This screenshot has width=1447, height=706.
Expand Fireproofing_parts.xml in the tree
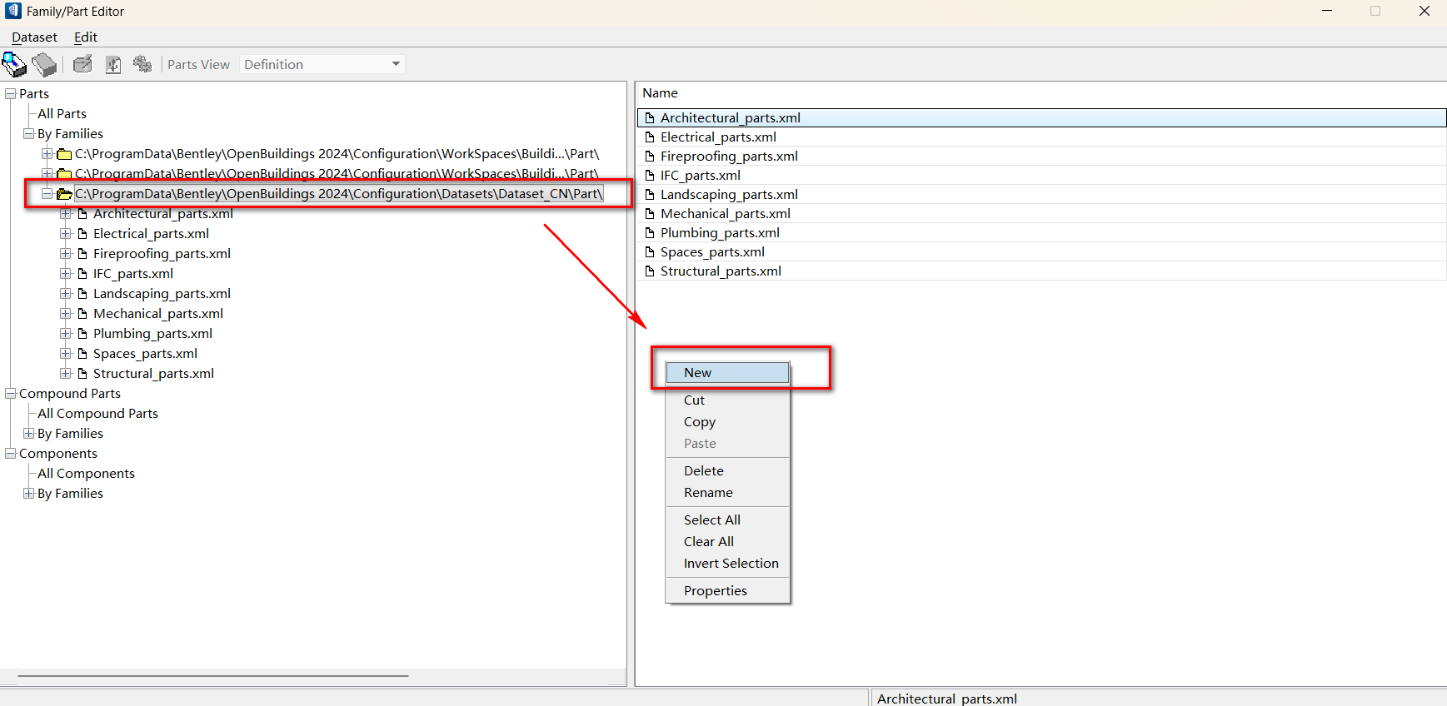point(66,254)
